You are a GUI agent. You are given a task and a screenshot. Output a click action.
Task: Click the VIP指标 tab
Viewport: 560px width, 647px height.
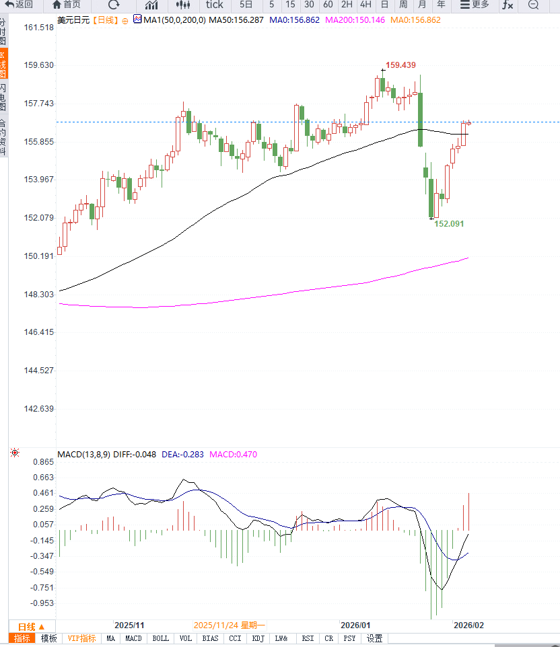pyautogui.click(x=81, y=638)
